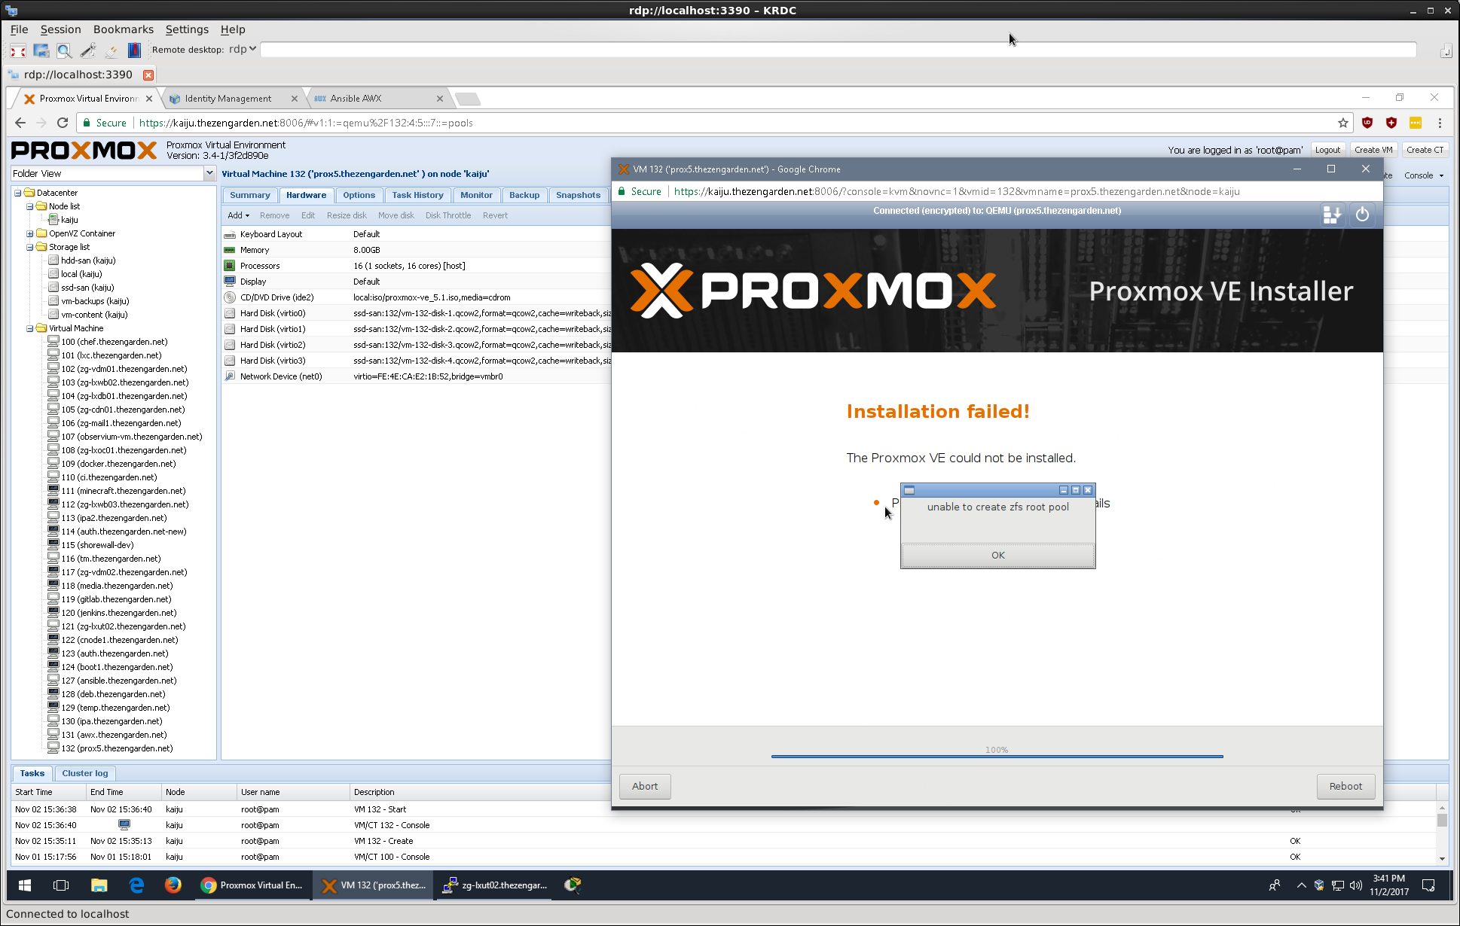Click the Chrome address bar URL
This screenshot has height=926, width=1460.
[306, 123]
